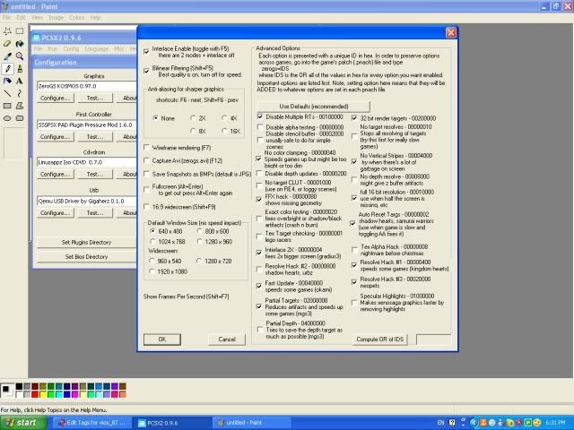574x430 pixels.
Task: Click the question mark help tray icon
Action: click(x=452, y=423)
